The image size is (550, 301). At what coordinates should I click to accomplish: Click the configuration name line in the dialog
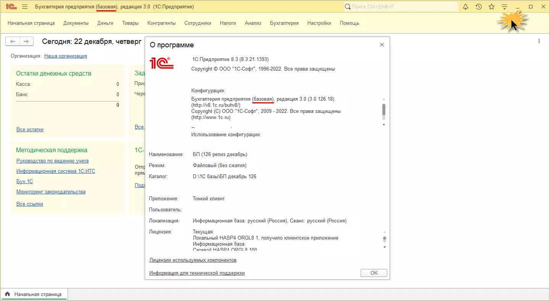tap(263, 99)
